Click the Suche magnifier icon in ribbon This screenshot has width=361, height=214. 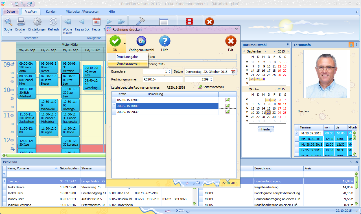point(8,22)
